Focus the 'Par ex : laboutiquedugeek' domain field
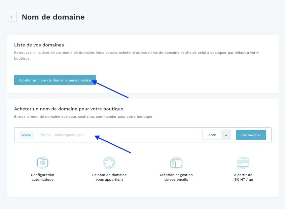285x209 pixels. 118,135
